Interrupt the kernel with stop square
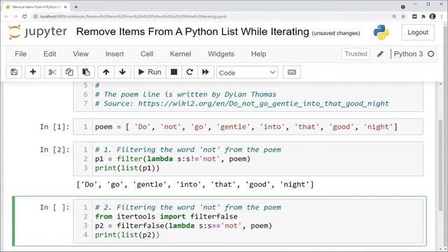 pyautogui.click(x=174, y=72)
